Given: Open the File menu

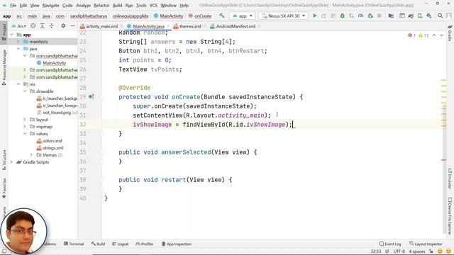Looking at the screenshot, I should point(13,5).
